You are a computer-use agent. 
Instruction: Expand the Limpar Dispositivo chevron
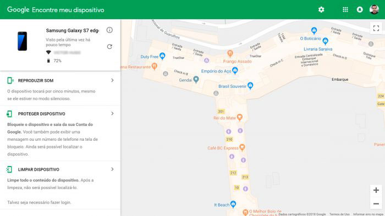(x=112, y=169)
